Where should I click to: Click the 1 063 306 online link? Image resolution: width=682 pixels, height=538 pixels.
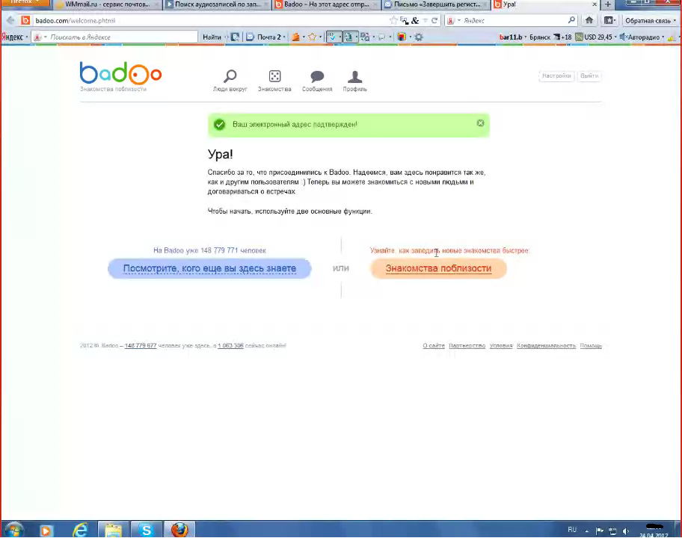tap(230, 346)
